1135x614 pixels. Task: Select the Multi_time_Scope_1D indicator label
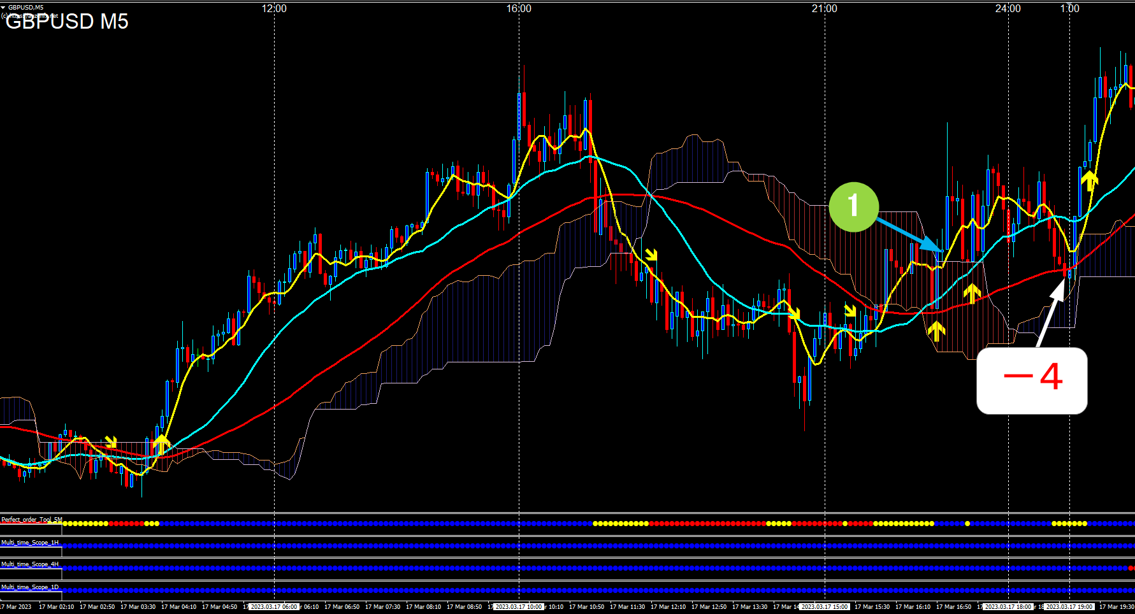pos(29,587)
